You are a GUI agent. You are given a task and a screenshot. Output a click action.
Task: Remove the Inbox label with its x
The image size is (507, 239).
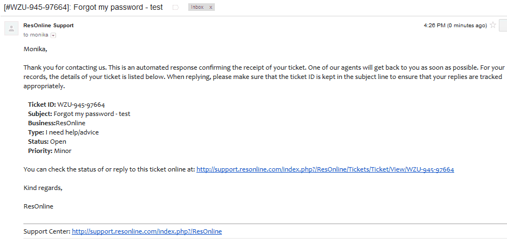pyautogui.click(x=211, y=7)
